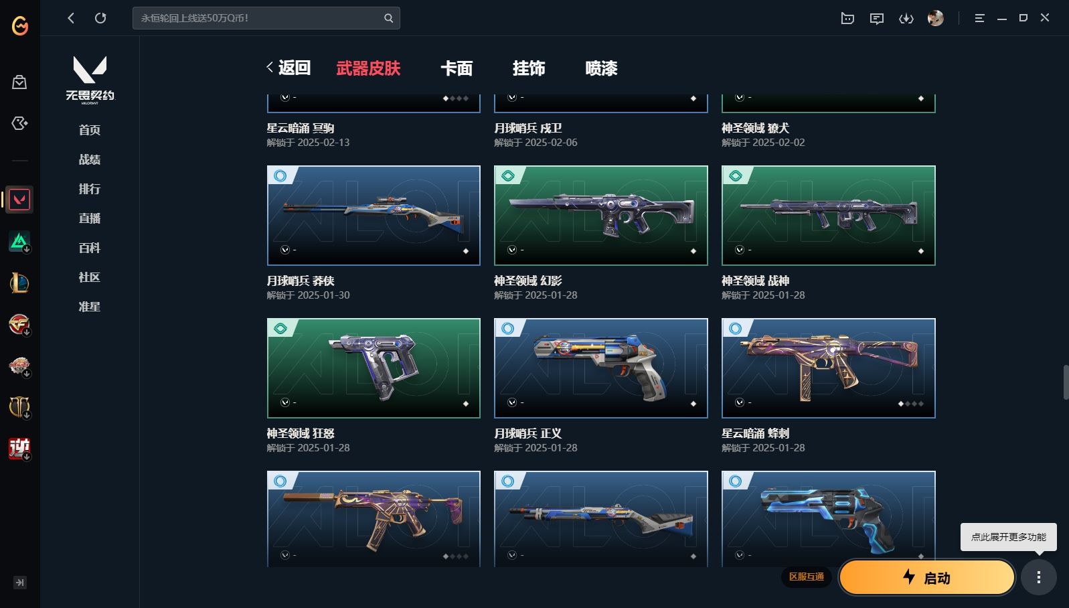Open the messages icon in title bar

[x=877, y=19]
